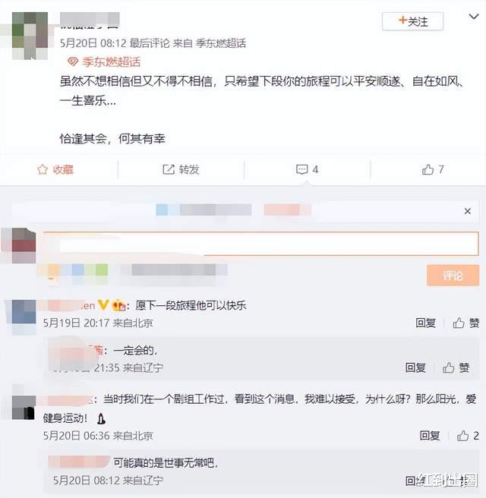This screenshot has height=498, width=486.
Task: Like the 愿下一段旅程 comment
Action: tap(465, 323)
